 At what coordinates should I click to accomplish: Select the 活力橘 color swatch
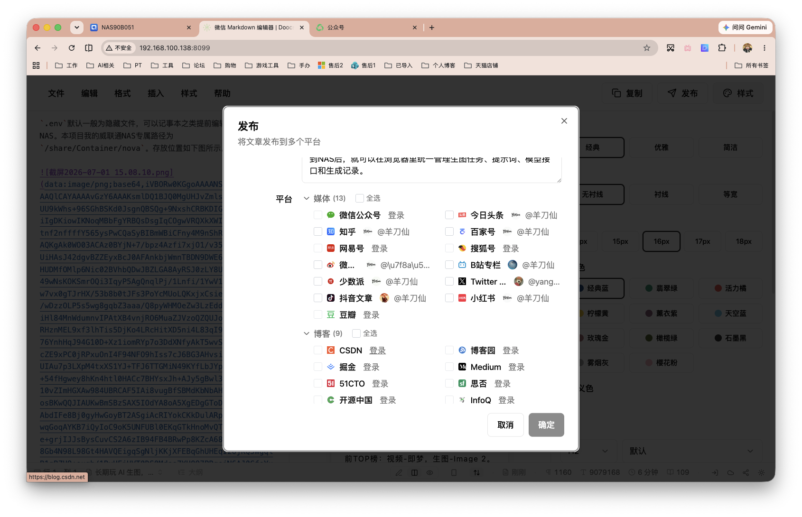coord(731,288)
